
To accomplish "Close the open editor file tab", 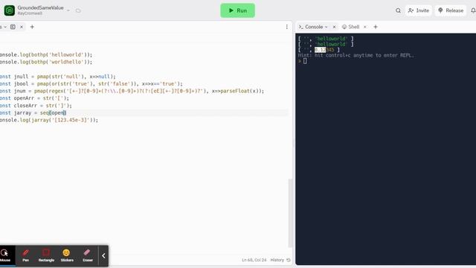I will click(22, 27).
